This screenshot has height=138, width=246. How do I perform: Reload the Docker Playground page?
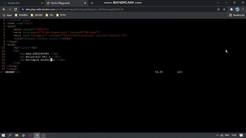(15, 9)
